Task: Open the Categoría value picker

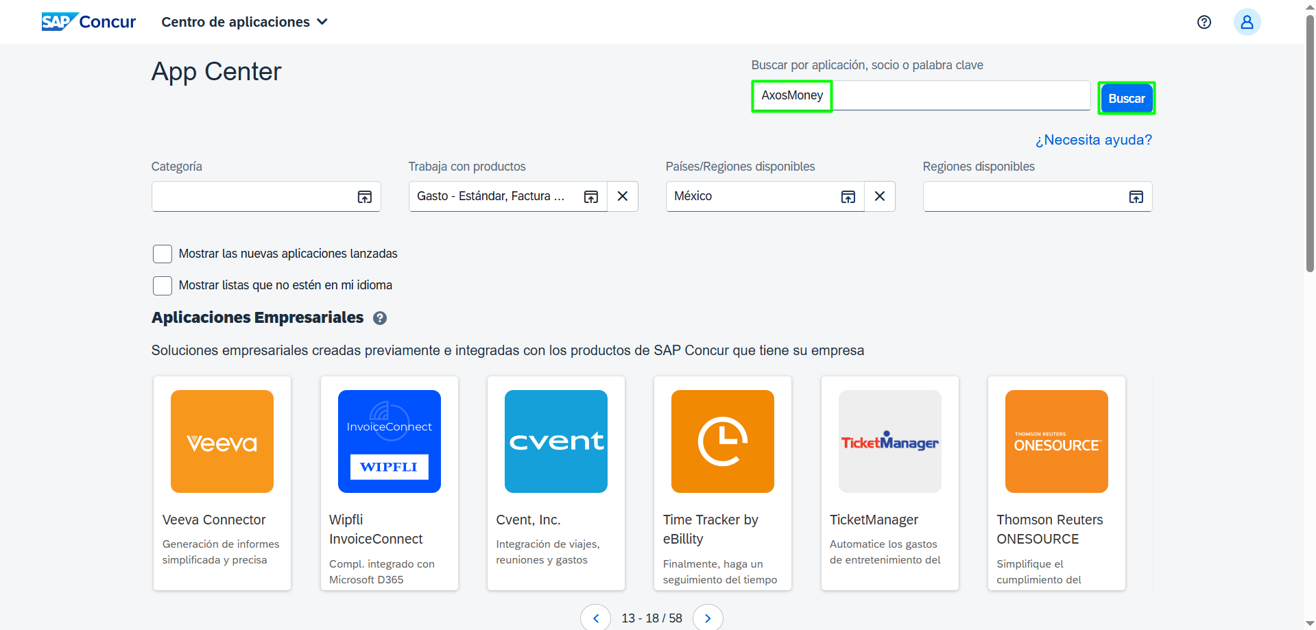Action: coord(364,197)
